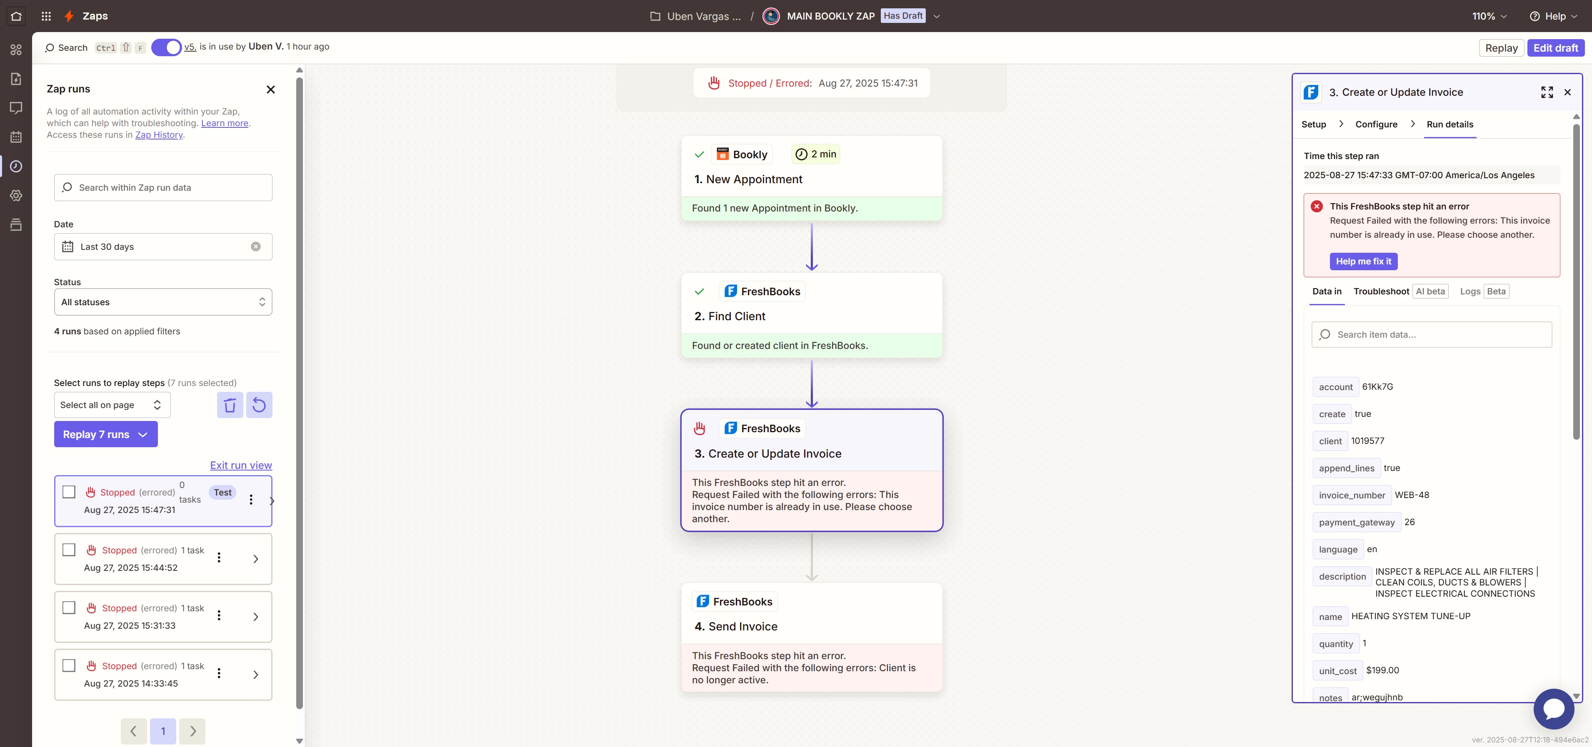Open the Configure tab

click(1376, 124)
